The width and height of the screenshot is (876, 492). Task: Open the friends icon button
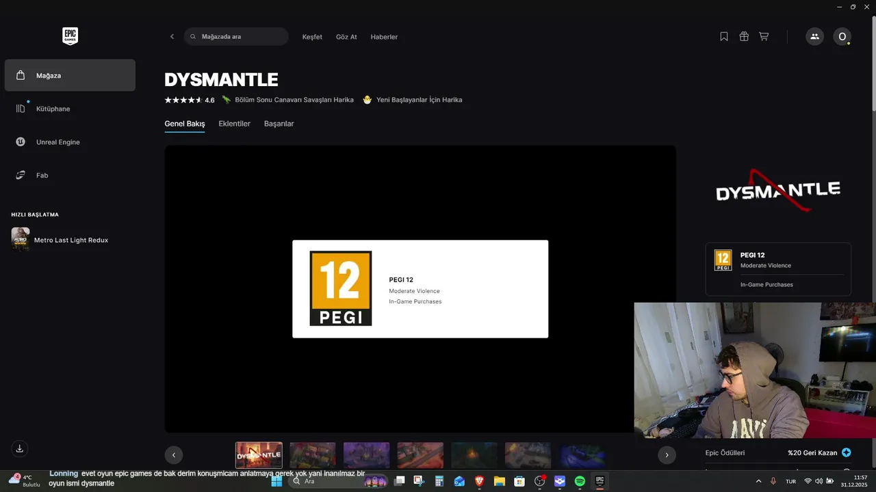814,37
